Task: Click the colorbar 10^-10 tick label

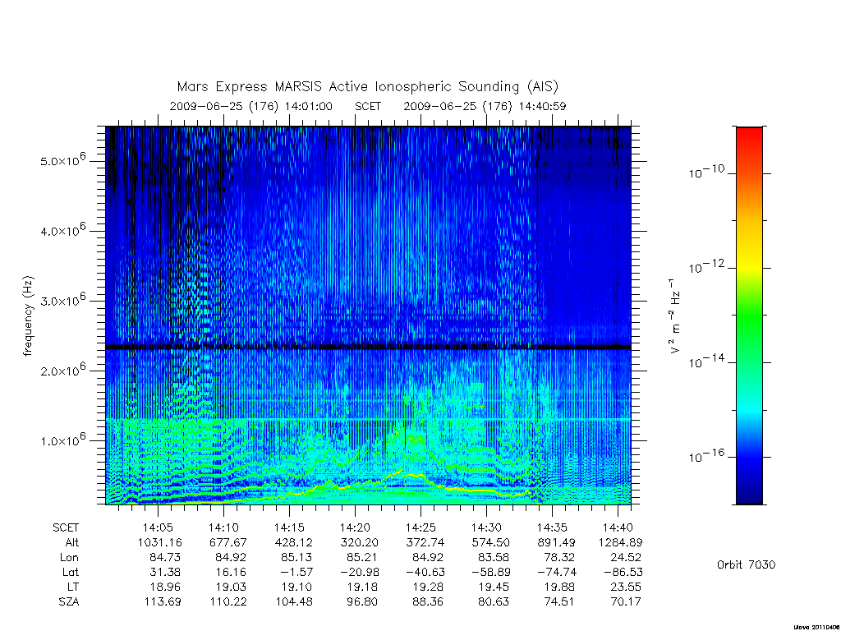Action: [706, 172]
